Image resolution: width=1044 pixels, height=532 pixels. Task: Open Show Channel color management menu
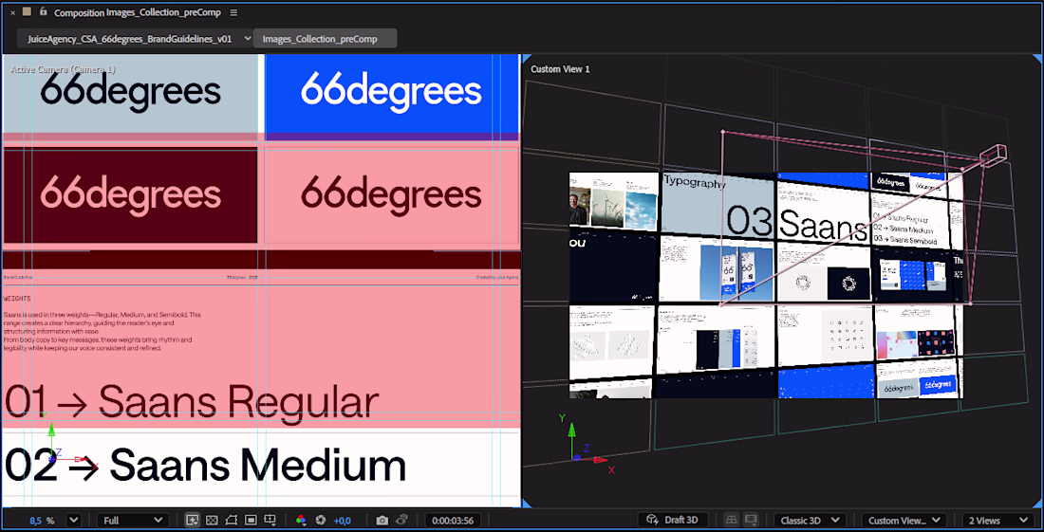(x=300, y=520)
